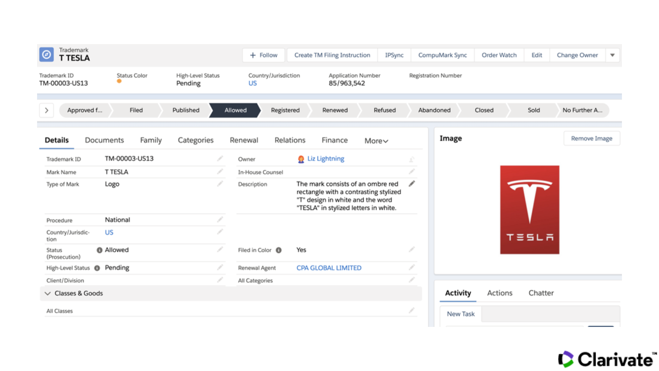Click the change Owner icon
This screenshot has width=659, height=371.
(x=411, y=159)
